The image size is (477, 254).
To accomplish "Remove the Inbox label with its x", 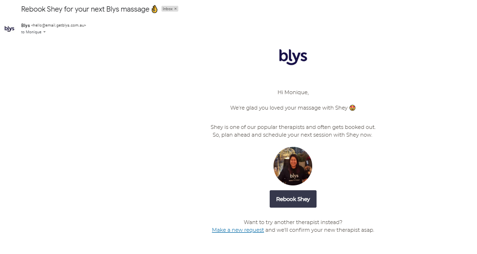I will 175,9.
